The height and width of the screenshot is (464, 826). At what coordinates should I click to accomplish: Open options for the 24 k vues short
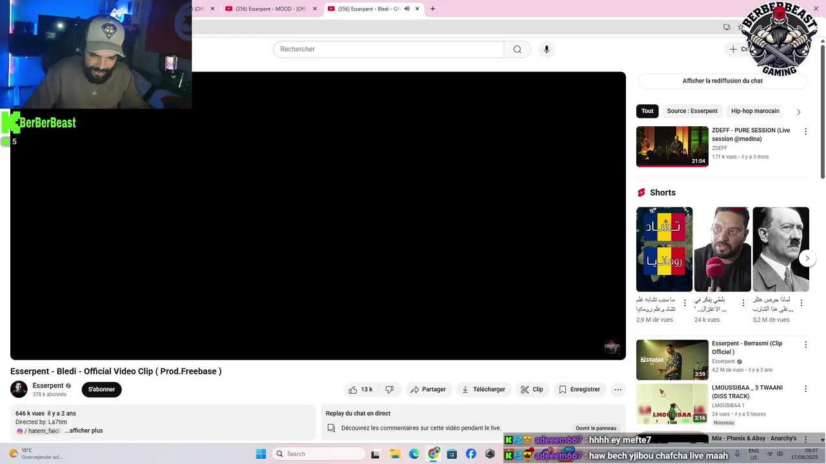(x=743, y=303)
